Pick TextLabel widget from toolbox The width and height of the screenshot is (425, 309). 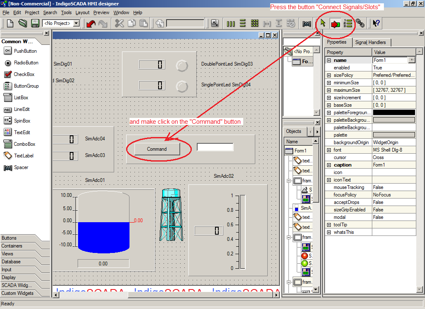tap(19, 156)
